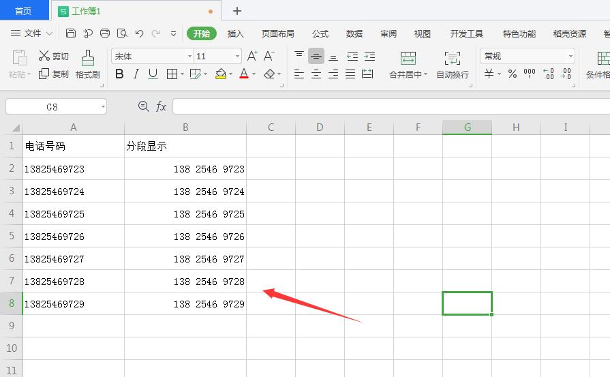Decrease font size with A- icon
Screen dimensions: 610x377
269,56
